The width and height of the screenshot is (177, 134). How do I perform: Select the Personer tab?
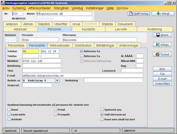click(x=55, y=29)
